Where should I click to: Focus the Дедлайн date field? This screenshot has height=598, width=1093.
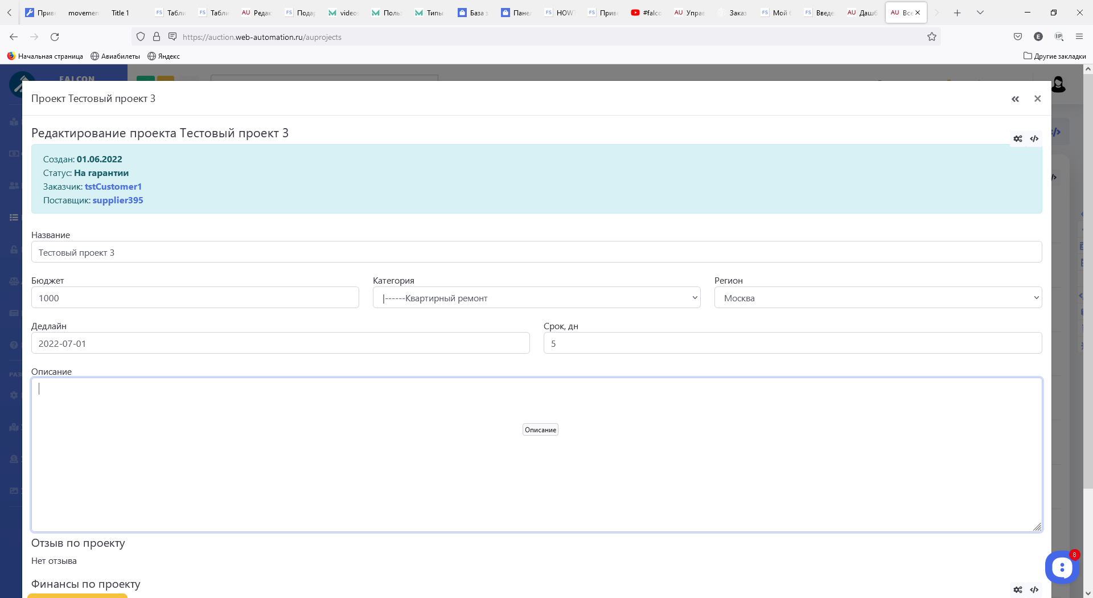[280, 343]
